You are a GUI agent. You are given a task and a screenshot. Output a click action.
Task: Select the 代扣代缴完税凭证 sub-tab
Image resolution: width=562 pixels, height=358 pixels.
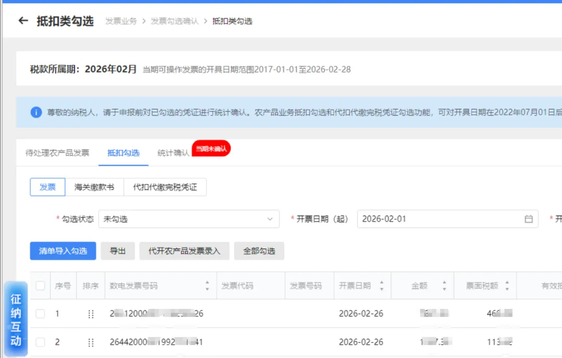pyautogui.click(x=165, y=187)
